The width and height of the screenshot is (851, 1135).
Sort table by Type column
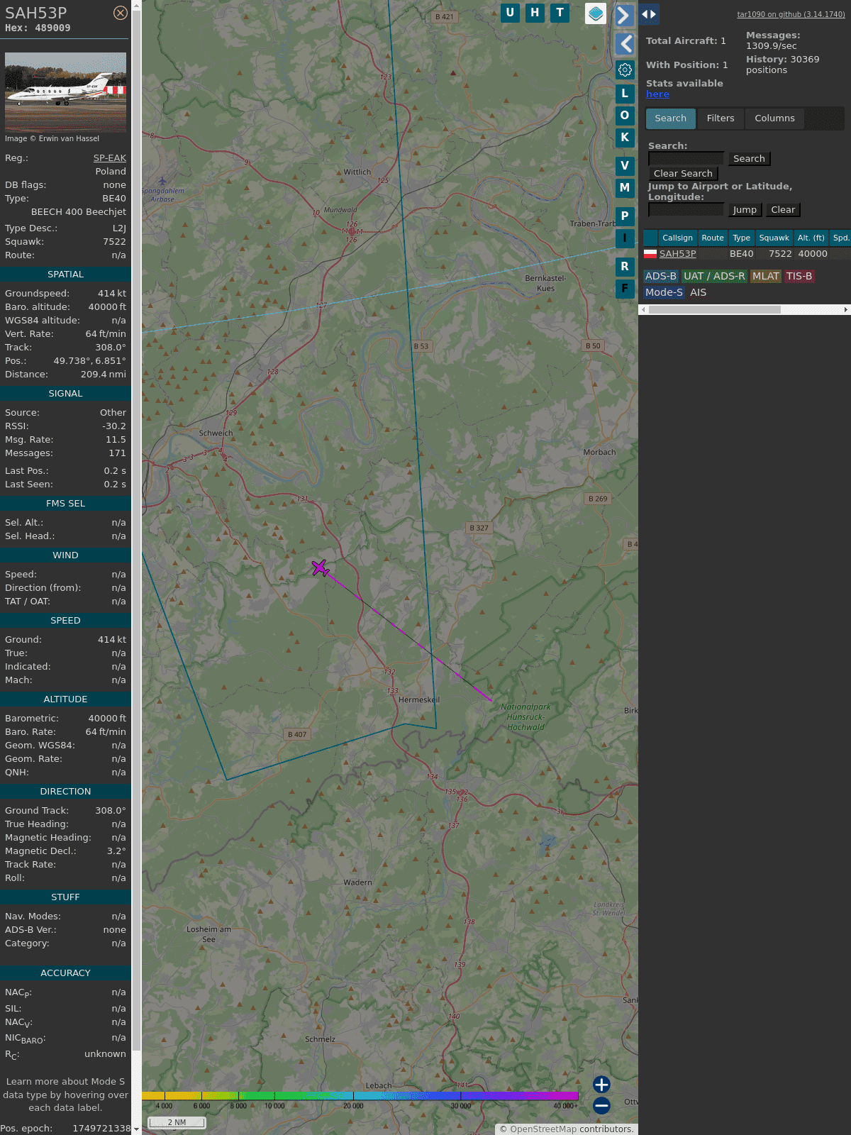tap(741, 238)
